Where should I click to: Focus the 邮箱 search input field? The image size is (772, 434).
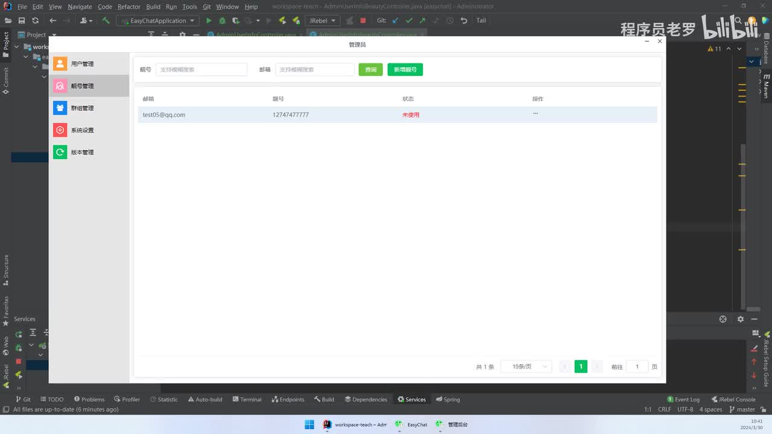315,70
